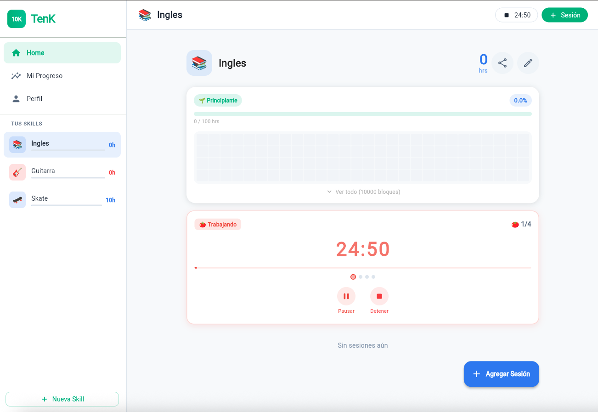The height and width of the screenshot is (412, 598).
Task: Click the tomato Pomodoro counter icon
Action: click(515, 224)
